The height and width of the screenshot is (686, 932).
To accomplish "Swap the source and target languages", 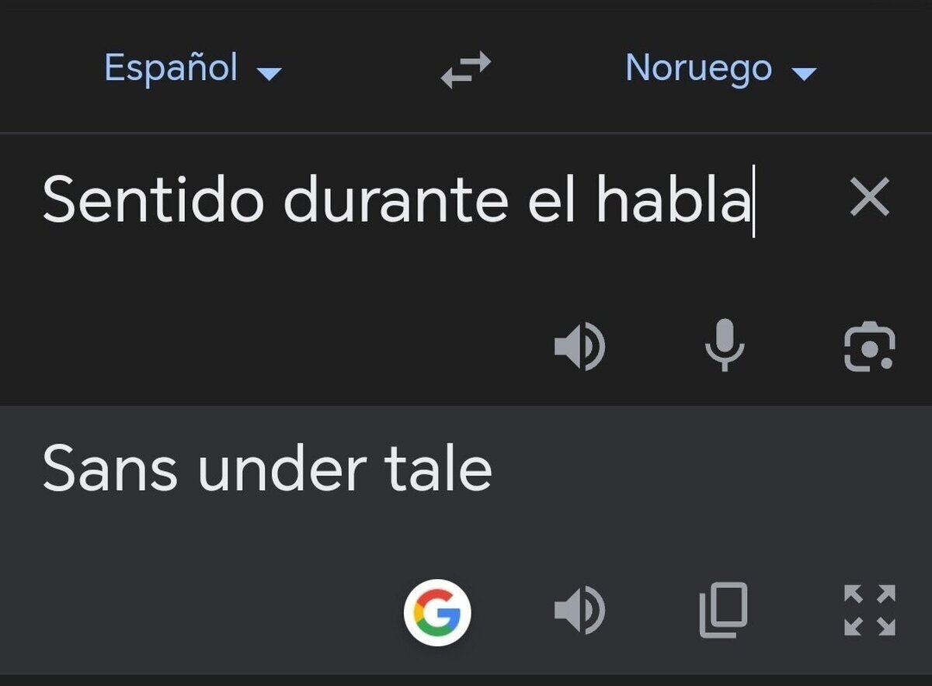I will pyautogui.click(x=466, y=69).
